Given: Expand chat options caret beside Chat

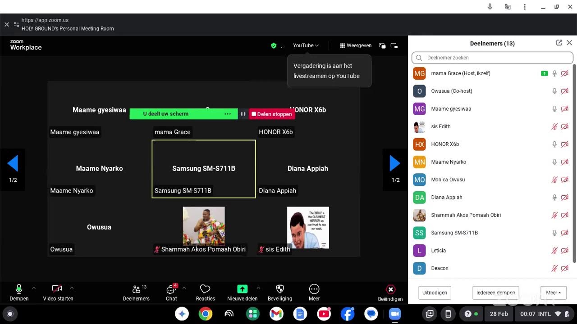Looking at the screenshot, I should [184, 288].
